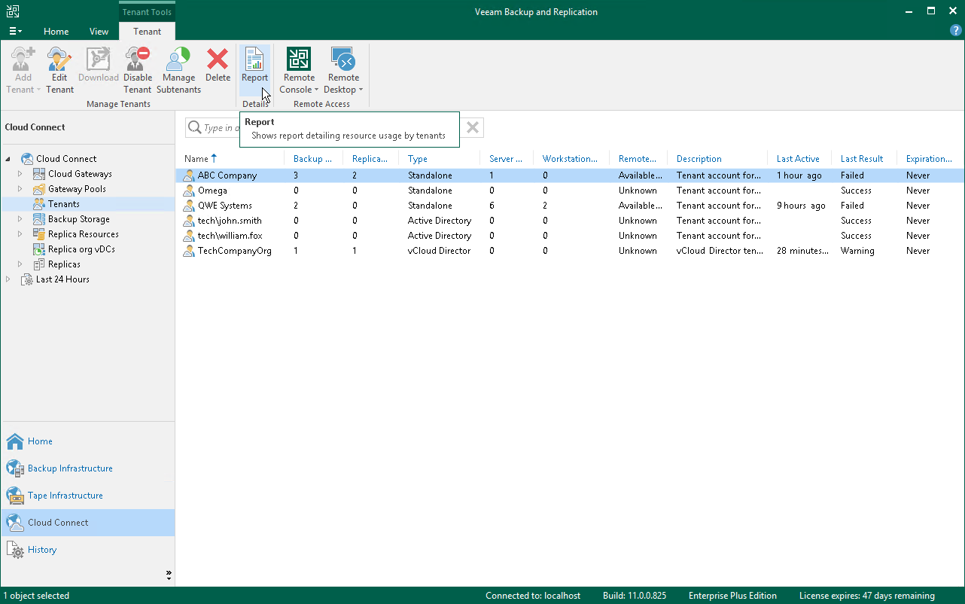Collapse the Cloud Connect root tree node
Image resolution: width=965 pixels, height=604 pixels.
tap(8, 159)
